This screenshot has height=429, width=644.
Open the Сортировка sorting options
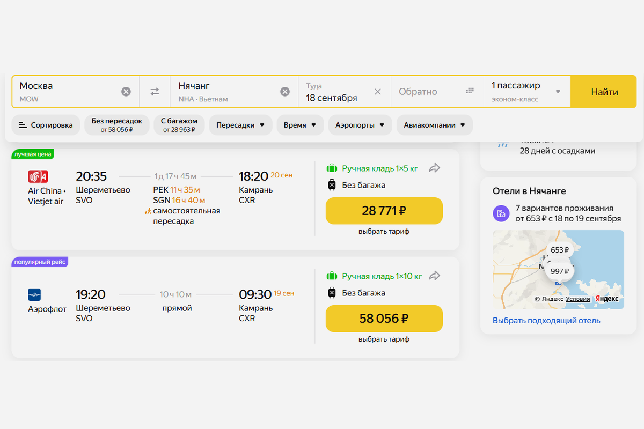point(46,125)
